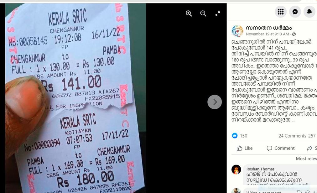Open the November 19 timestamp link
Screen dimensions: 317x193
click(x=268, y=34)
